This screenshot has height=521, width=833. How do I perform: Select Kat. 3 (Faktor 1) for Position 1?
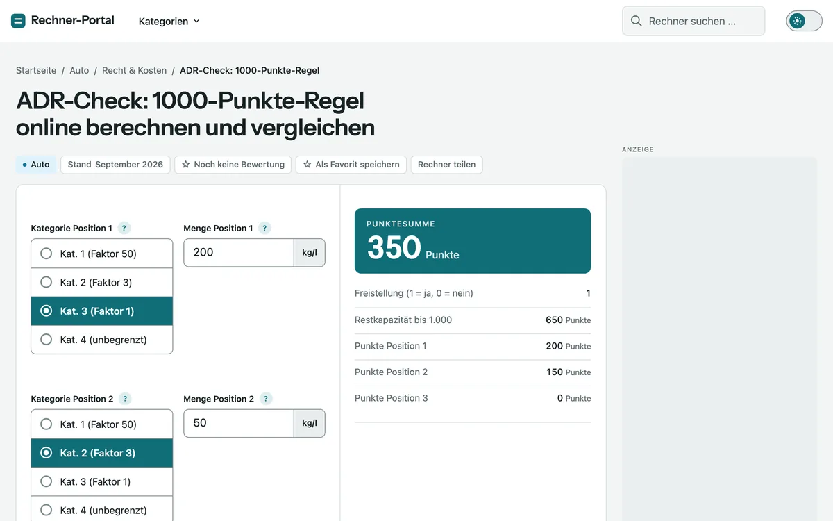pyautogui.click(x=102, y=311)
